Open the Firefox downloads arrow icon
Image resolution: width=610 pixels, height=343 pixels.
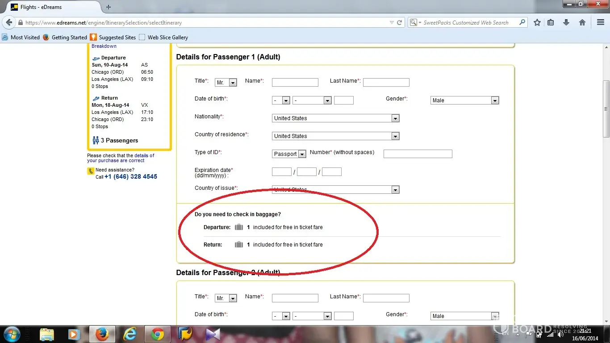pos(566,22)
